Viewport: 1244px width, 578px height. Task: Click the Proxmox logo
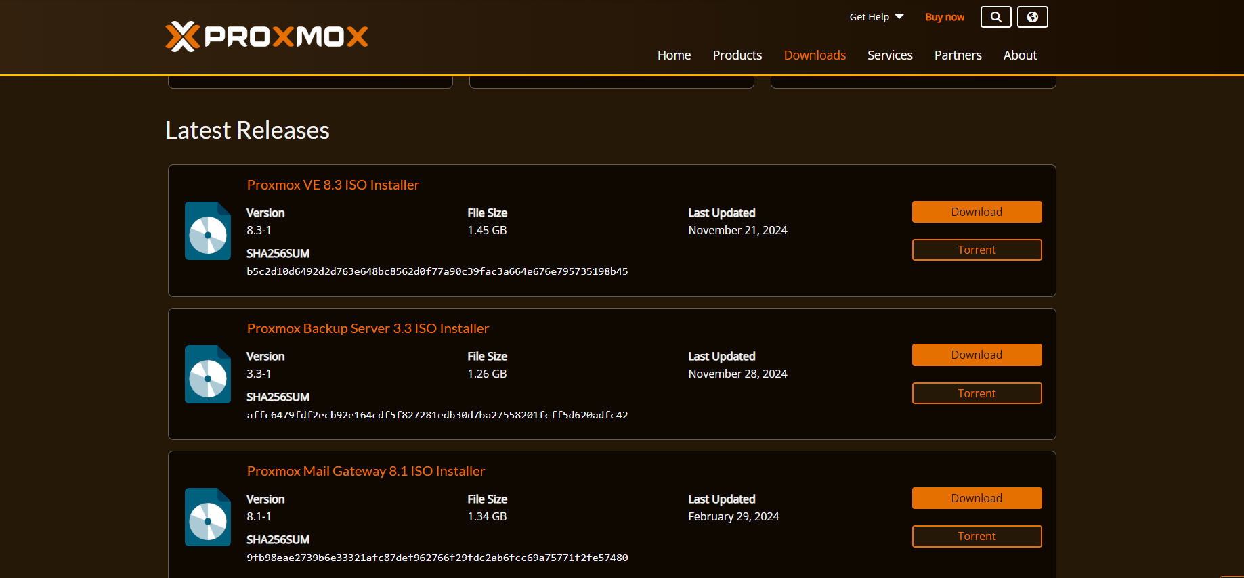tap(267, 37)
